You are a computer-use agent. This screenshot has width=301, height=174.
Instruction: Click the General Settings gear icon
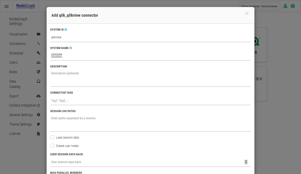click(39, 115)
